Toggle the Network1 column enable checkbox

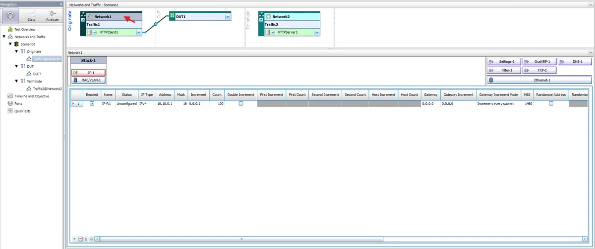tap(83, 20)
